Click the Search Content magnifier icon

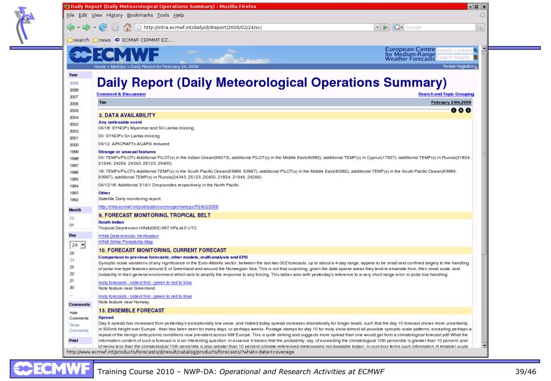[476, 51]
